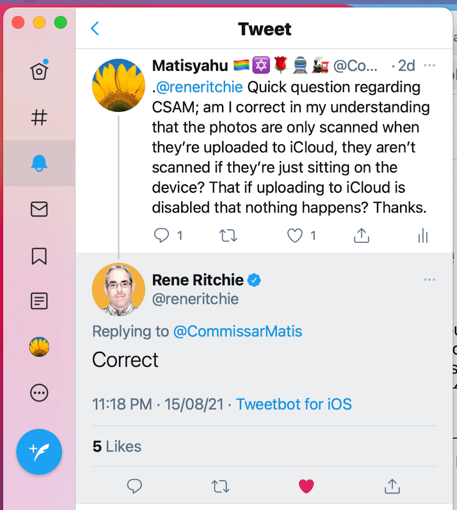The image size is (457, 510).
Task: Click the compose Tweet button
Action: pos(39,452)
